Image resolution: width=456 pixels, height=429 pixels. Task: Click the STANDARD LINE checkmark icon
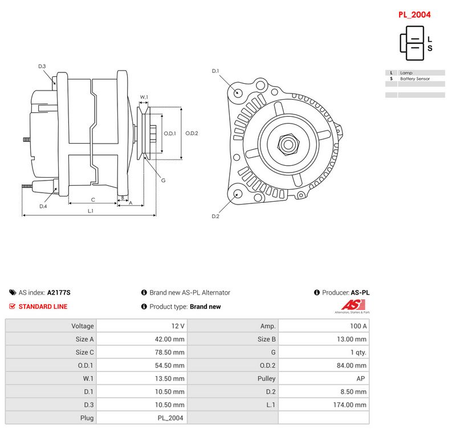tap(12, 307)
